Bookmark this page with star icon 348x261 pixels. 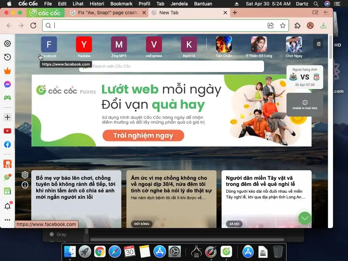click(282, 25)
